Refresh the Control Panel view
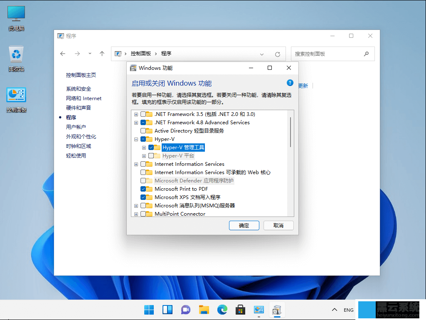The width and height of the screenshot is (426, 320). point(278,54)
